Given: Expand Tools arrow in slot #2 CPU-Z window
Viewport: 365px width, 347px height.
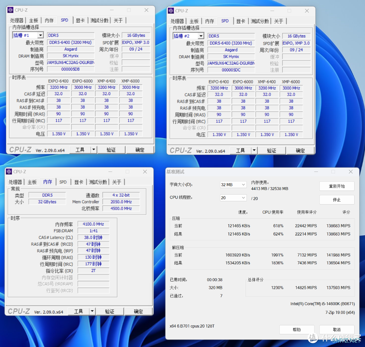Looking at the screenshot, I should pyautogui.click(x=254, y=150).
